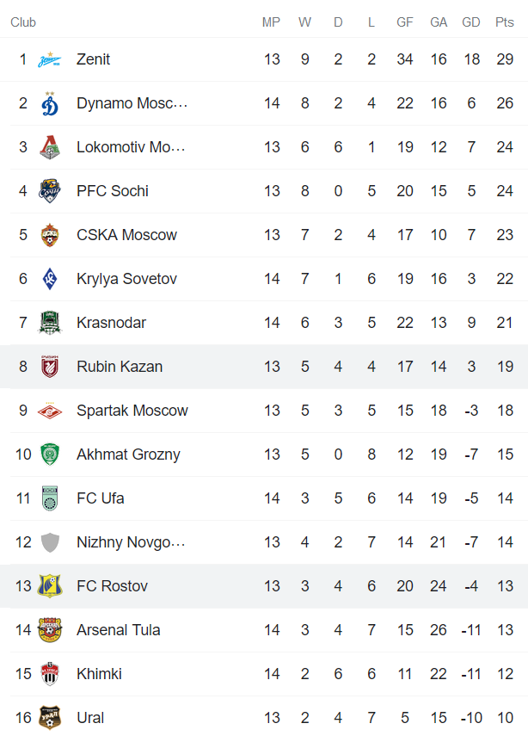The image size is (528, 742).
Task: Click the Dynamo Moscow crest
Action: click(x=52, y=102)
